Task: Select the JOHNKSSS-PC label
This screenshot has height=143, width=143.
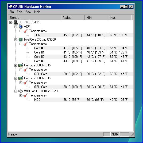Action: click(29, 22)
